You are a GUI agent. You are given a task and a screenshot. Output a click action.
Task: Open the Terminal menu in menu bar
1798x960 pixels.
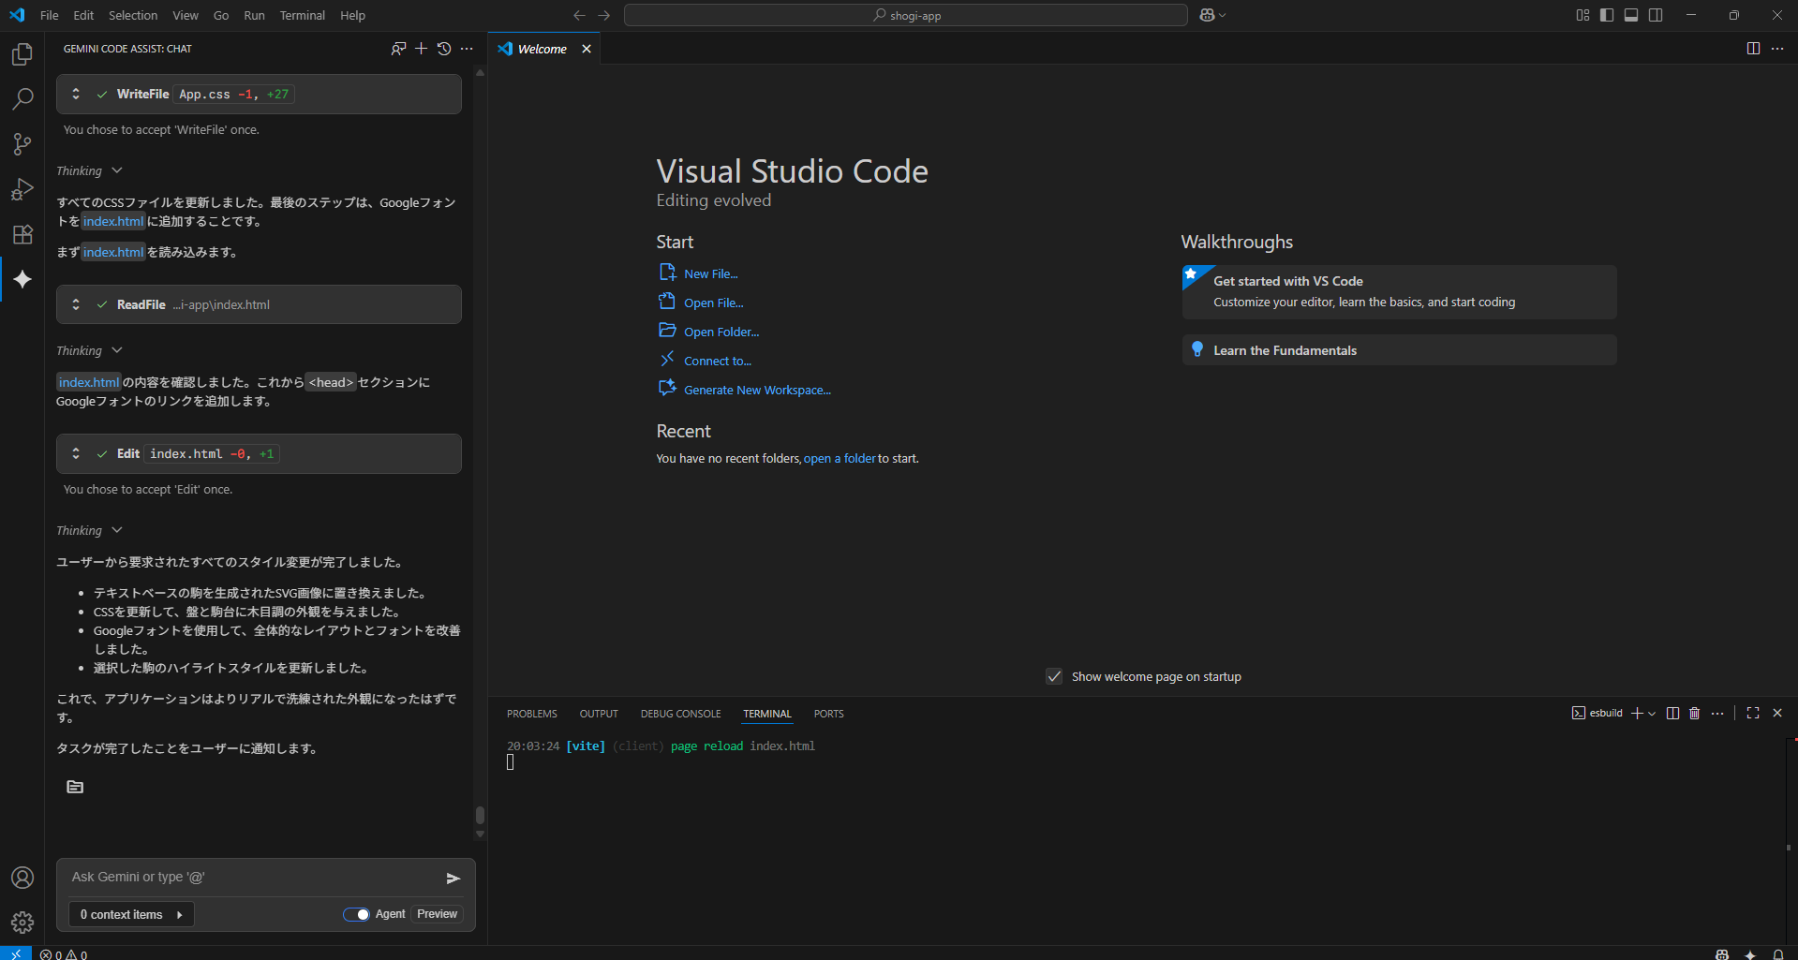click(302, 15)
